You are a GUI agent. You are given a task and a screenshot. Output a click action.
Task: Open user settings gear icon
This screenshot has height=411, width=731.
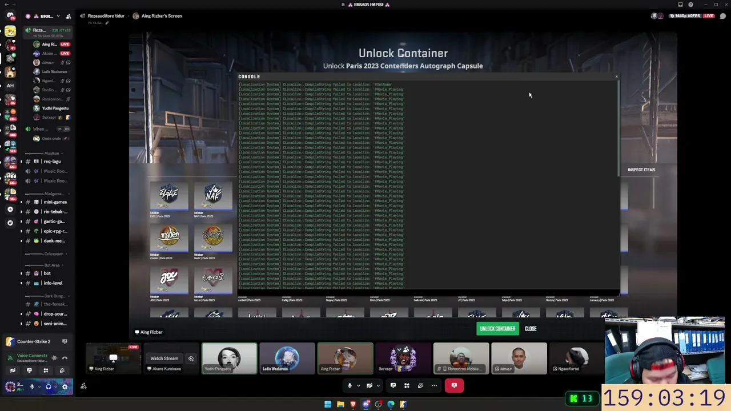65,386
